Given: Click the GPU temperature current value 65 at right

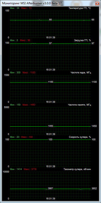Looking at the screenshot, I should point(93,20).
